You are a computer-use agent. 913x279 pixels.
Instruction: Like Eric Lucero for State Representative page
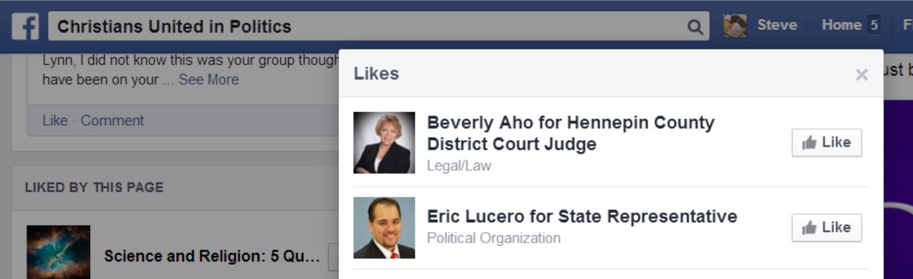[826, 228]
